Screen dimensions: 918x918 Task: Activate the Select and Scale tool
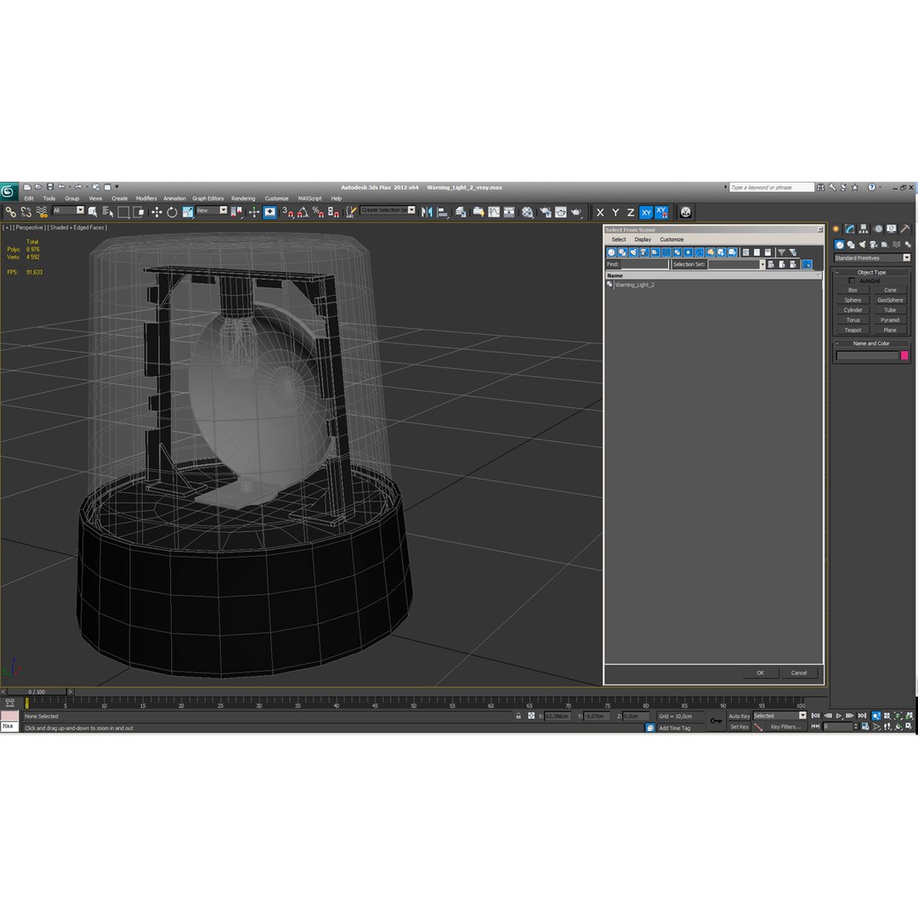[187, 212]
